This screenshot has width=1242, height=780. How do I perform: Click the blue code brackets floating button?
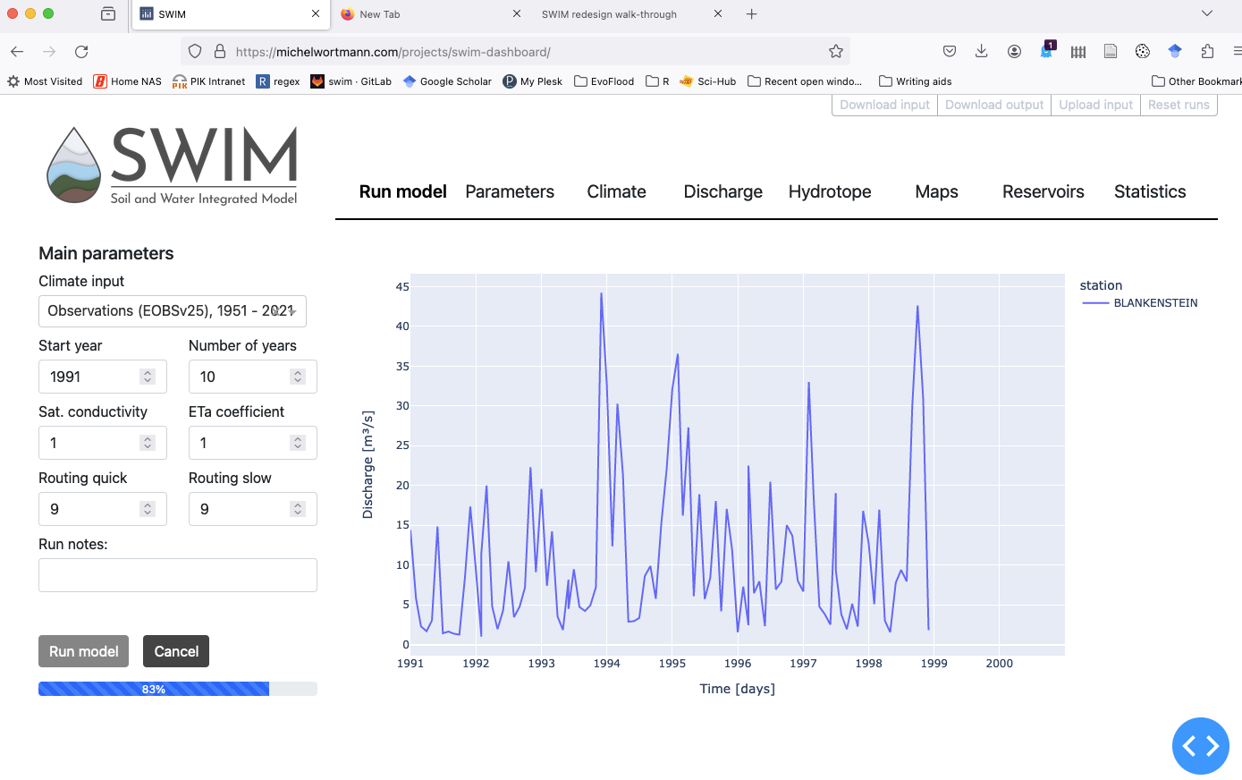coord(1201,746)
